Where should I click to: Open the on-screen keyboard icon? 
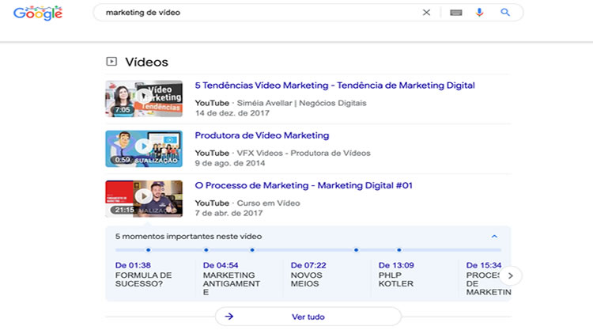click(455, 13)
